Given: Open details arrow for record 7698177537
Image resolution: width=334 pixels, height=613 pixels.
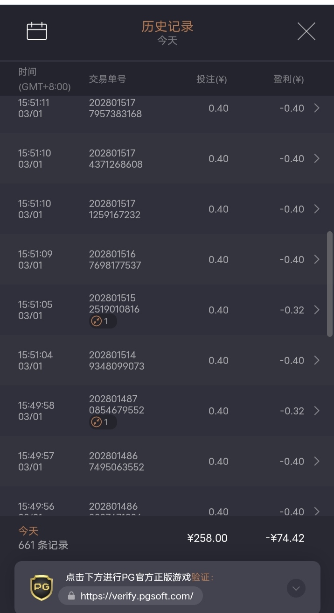Looking at the screenshot, I should coord(317,260).
